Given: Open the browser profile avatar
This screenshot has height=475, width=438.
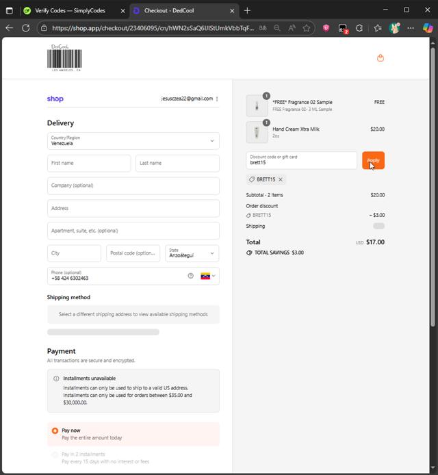Looking at the screenshot, I should pos(394,28).
